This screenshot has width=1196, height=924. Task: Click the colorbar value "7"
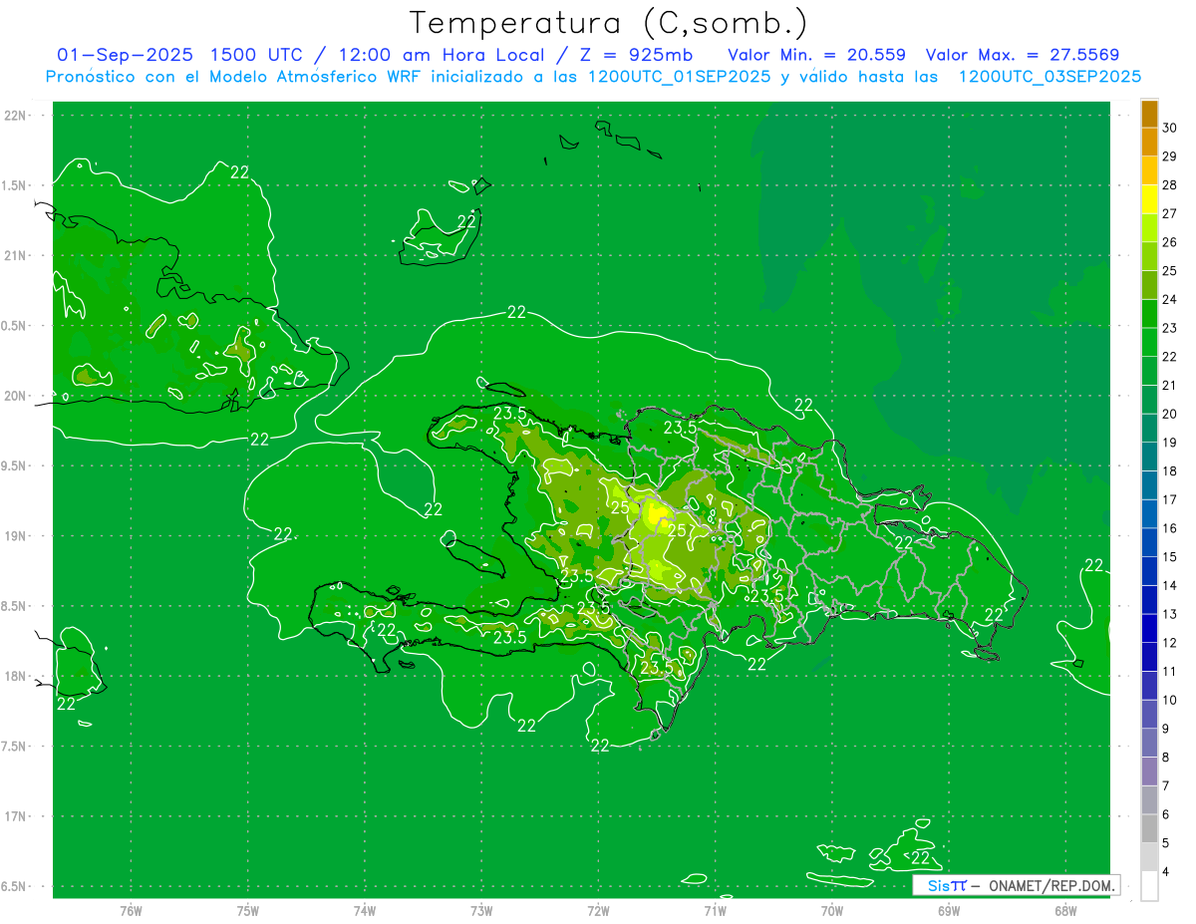[x=1165, y=785]
